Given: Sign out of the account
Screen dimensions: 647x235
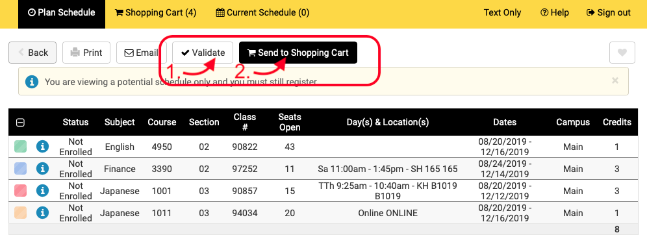Looking at the screenshot, I should coord(609,13).
